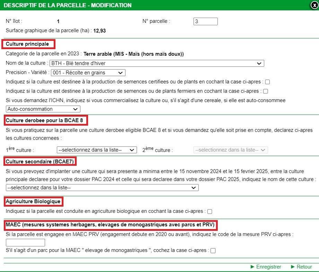Focus the N° parcelle input field
Viewport: 319px width, 272px height.
click(x=205, y=21)
